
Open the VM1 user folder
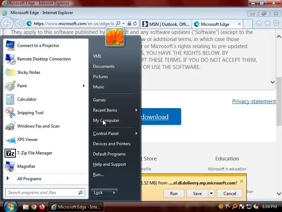[97, 56]
